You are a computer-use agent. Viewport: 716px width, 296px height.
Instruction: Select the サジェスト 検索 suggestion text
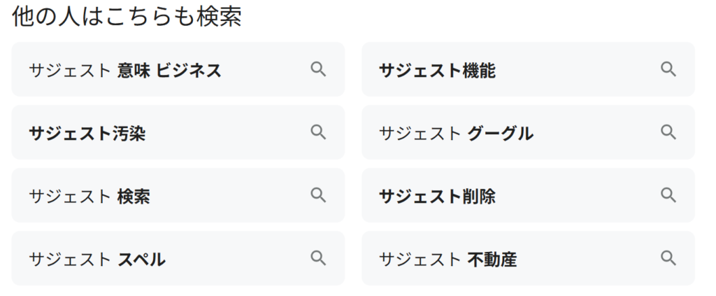point(89,196)
